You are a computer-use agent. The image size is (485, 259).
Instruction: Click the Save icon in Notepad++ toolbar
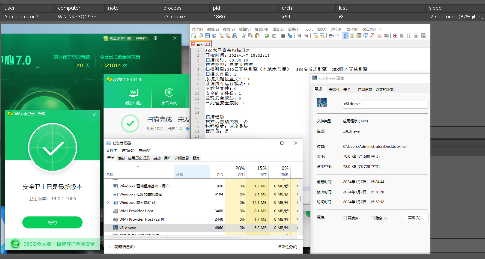[x=207, y=36]
